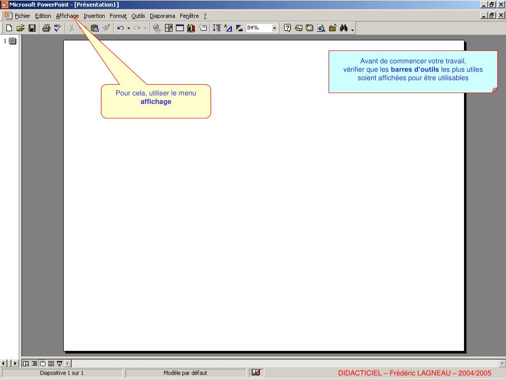Start the Slide Show view button
The width and height of the screenshot is (506, 380).
pos(59,364)
